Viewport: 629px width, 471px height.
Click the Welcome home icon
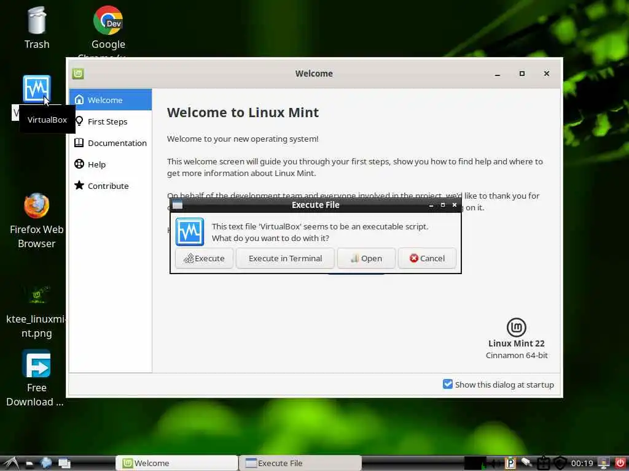(79, 99)
